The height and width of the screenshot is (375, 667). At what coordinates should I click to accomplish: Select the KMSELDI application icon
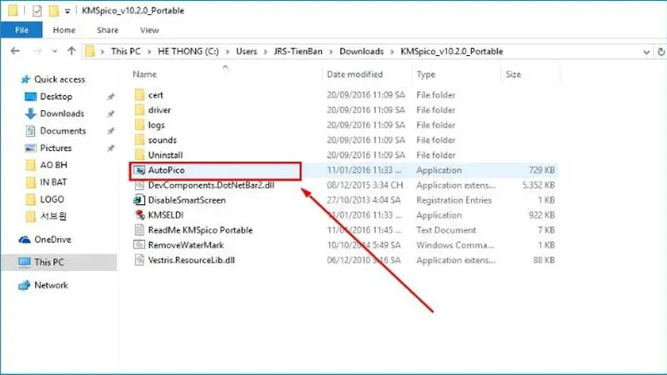point(139,215)
